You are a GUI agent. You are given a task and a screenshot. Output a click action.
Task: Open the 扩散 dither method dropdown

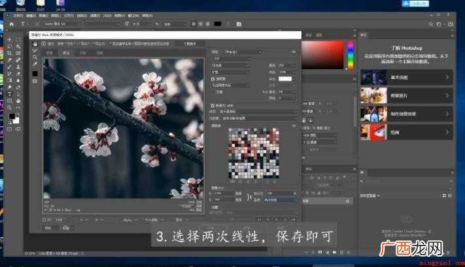click(x=230, y=72)
